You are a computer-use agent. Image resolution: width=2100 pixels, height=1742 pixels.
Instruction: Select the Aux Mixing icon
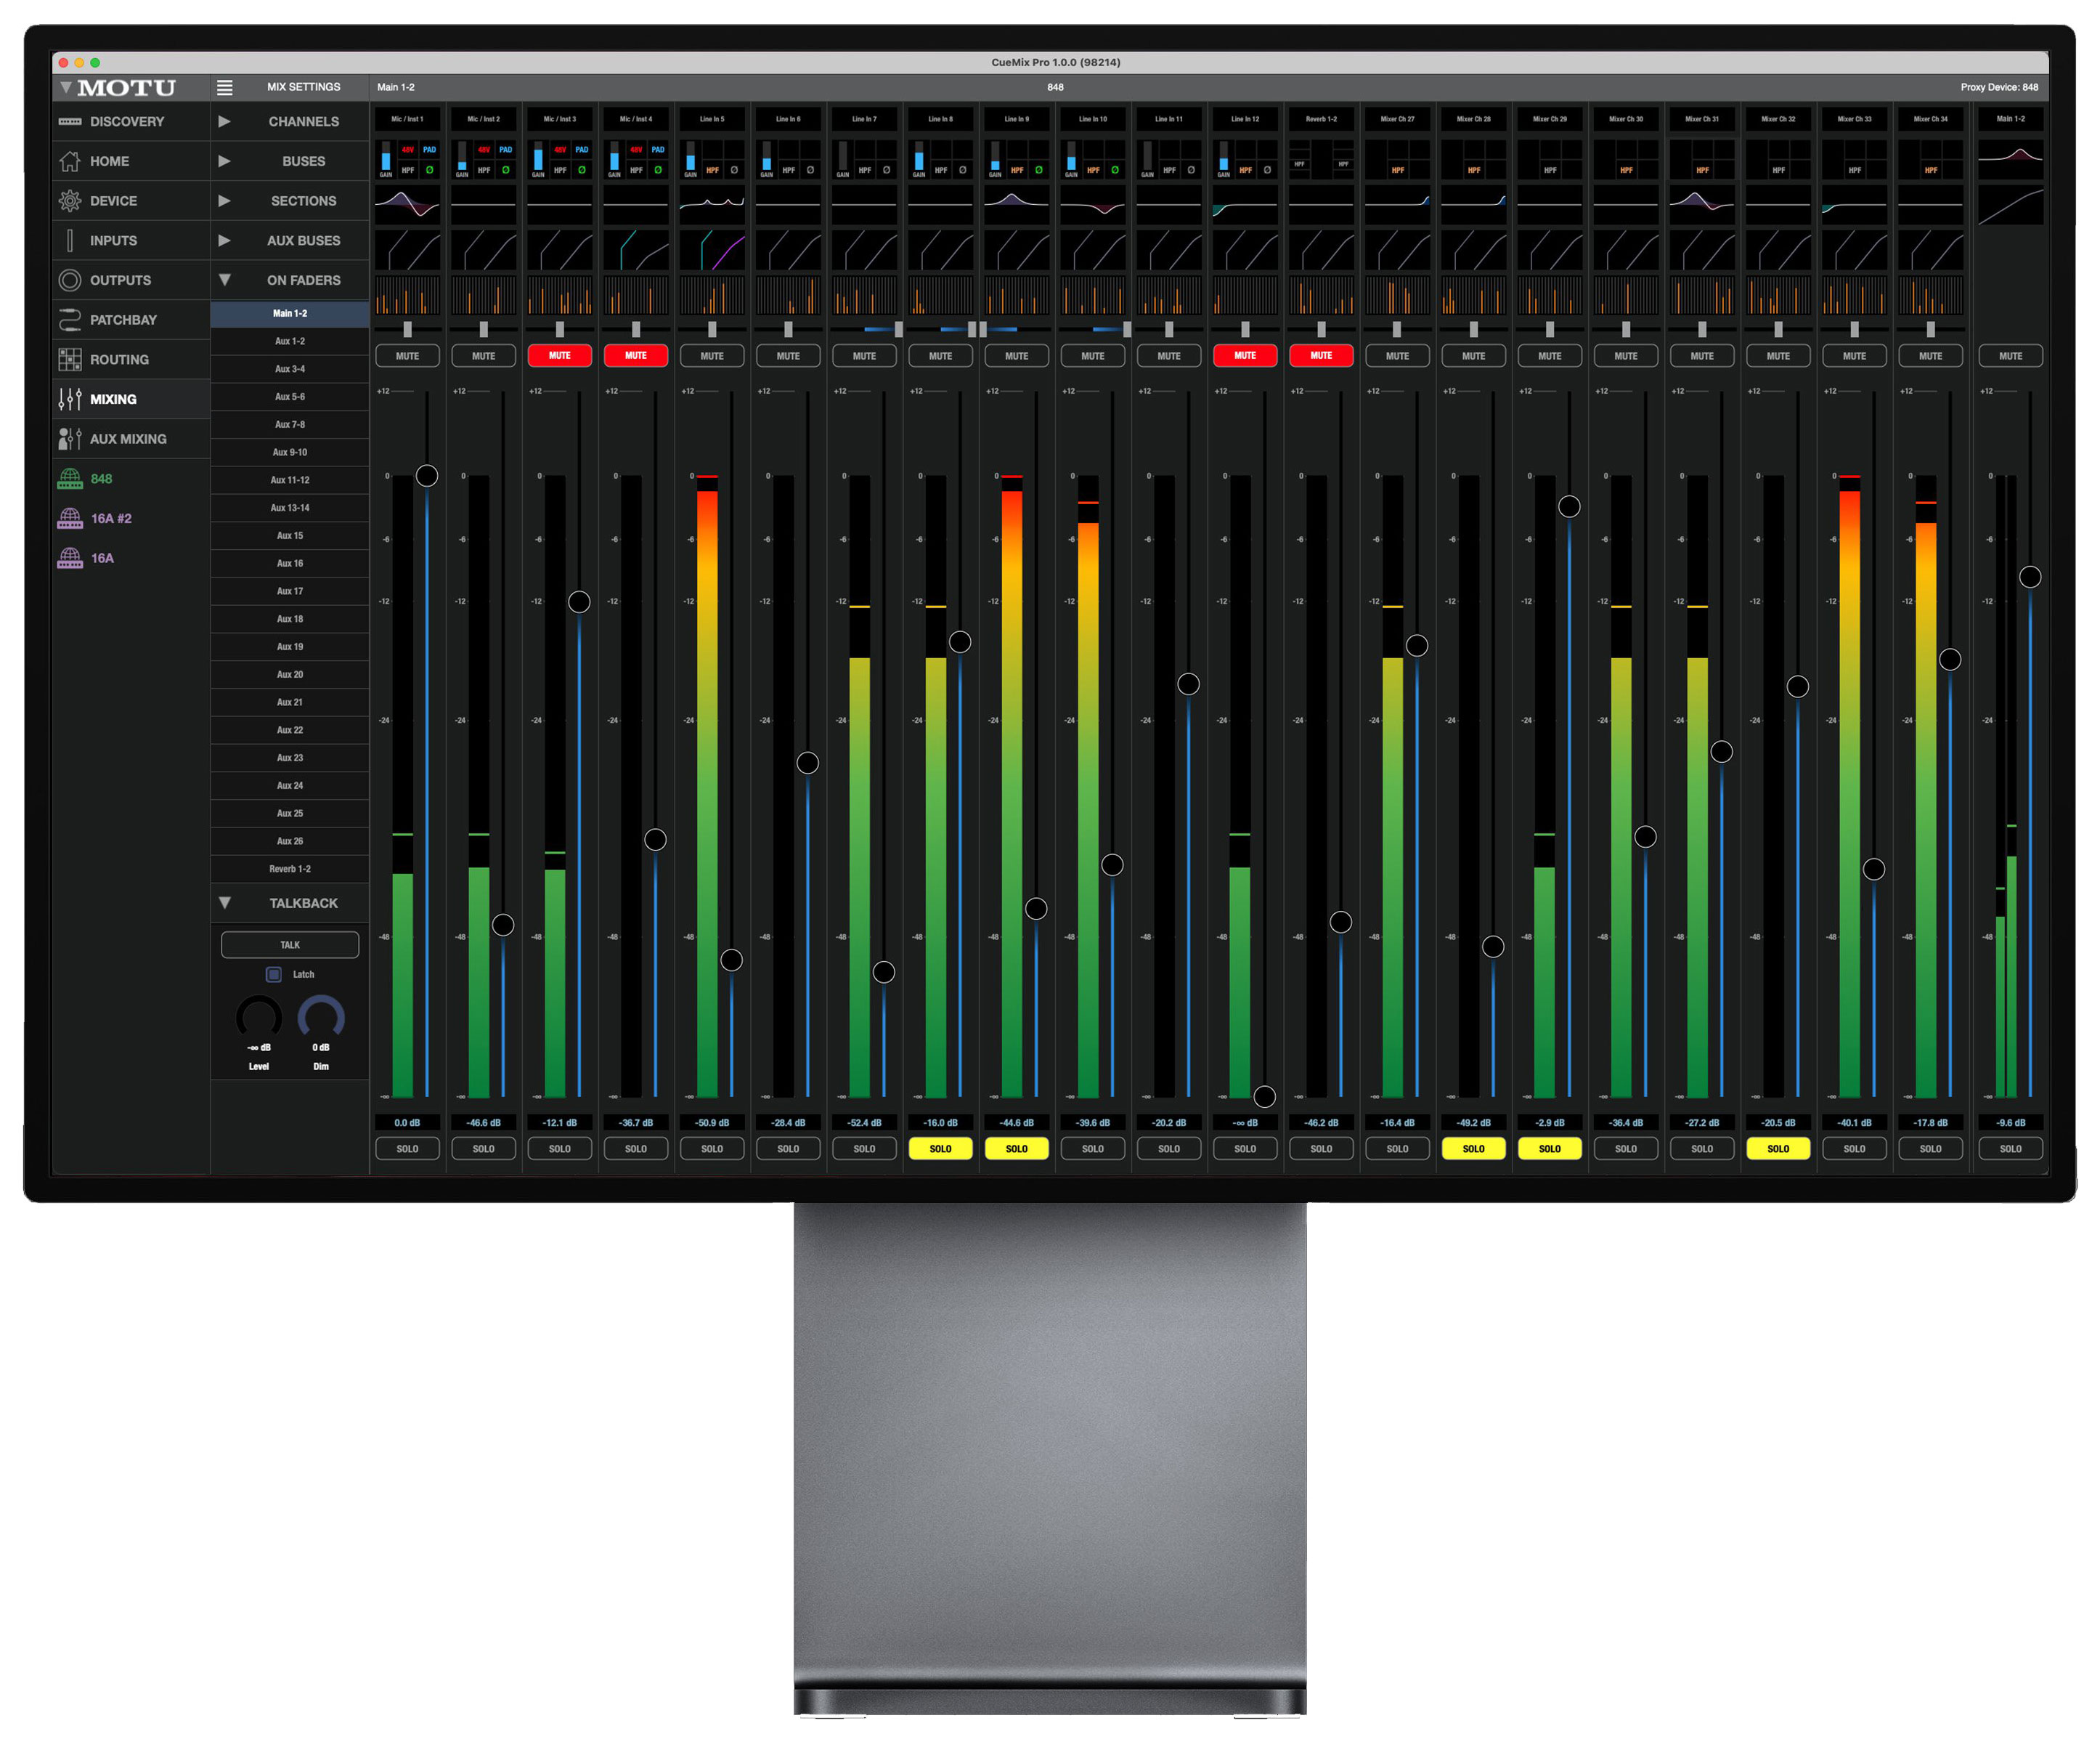pyautogui.click(x=70, y=438)
